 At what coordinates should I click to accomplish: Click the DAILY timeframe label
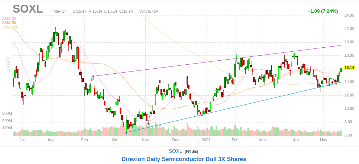[x=8, y=64]
